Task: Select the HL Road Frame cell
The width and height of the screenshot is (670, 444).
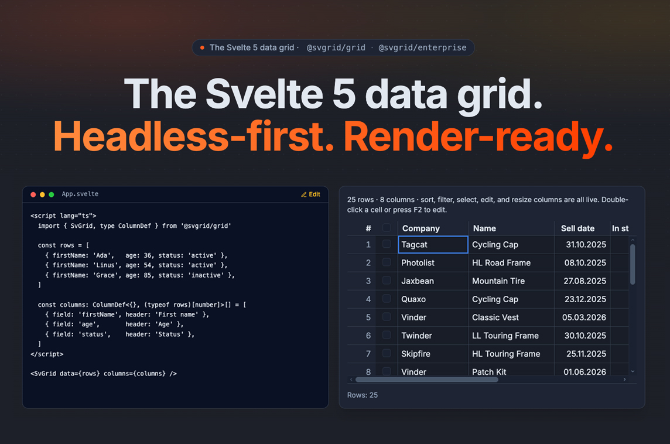Action: click(x=511, y=263)
